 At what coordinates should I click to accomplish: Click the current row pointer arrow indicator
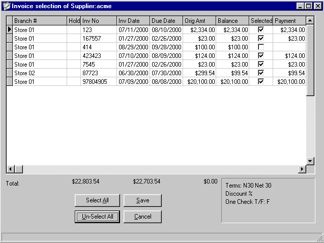point(9,30)
